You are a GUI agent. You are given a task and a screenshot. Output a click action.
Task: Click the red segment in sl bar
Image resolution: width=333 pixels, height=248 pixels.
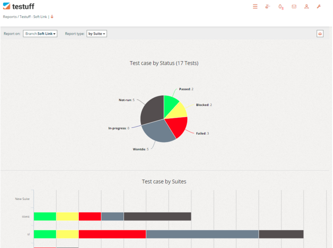pyautogui.click(x=112, y=234)
